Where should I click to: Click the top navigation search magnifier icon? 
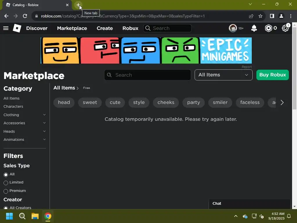coord(148,28)
